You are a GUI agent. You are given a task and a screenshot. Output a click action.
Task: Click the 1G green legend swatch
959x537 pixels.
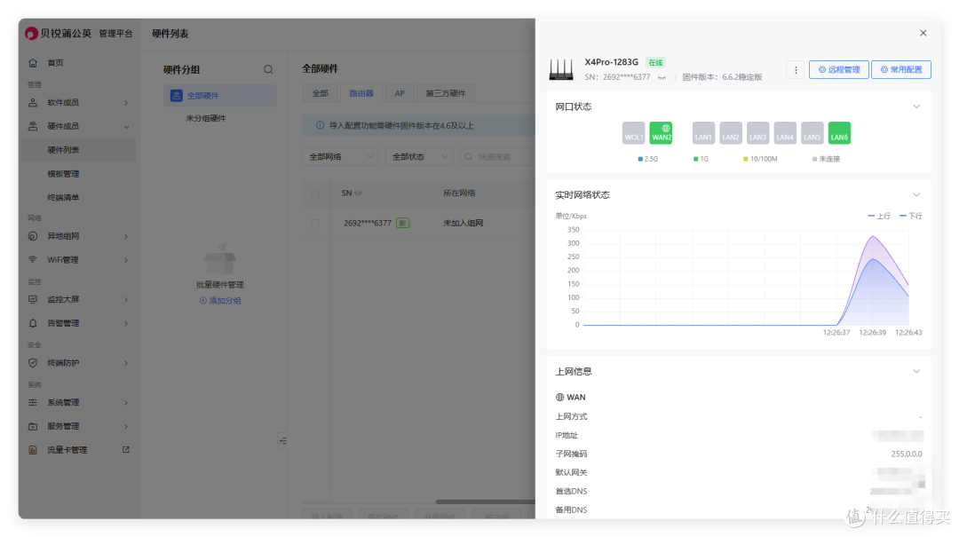[x=695, y=159]
